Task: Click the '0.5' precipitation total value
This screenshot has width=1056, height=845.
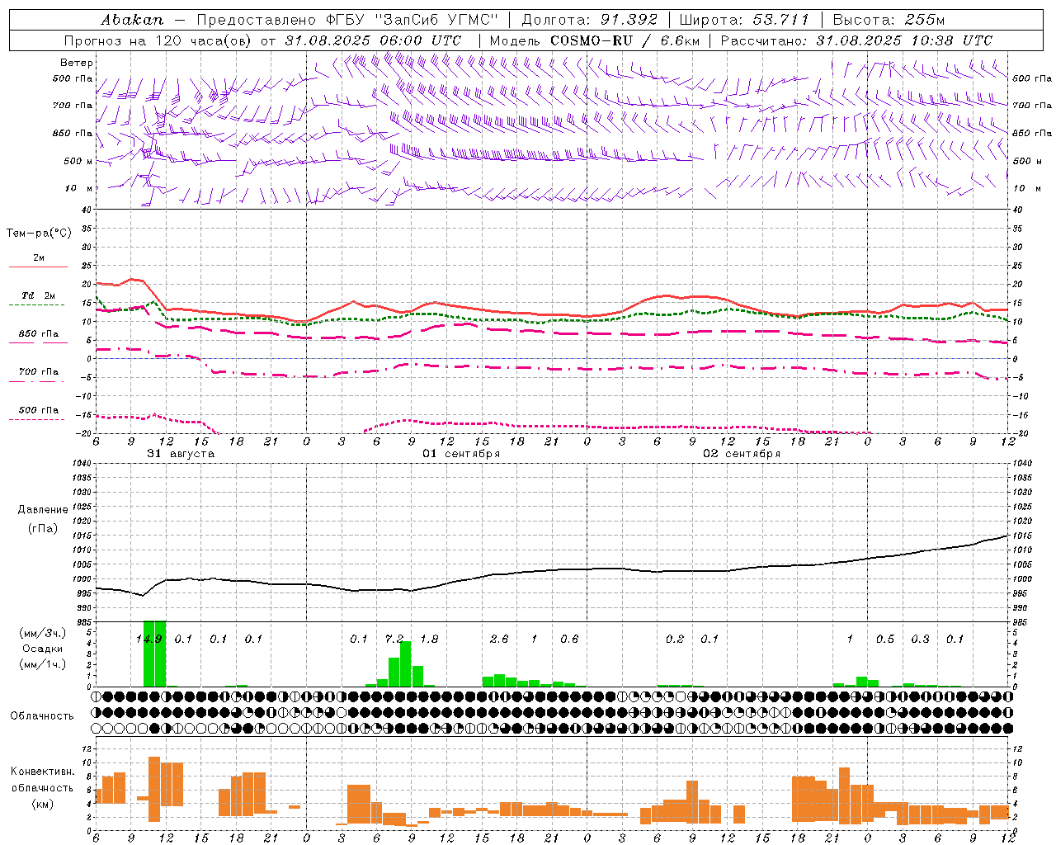Action: tap(885, 639)
